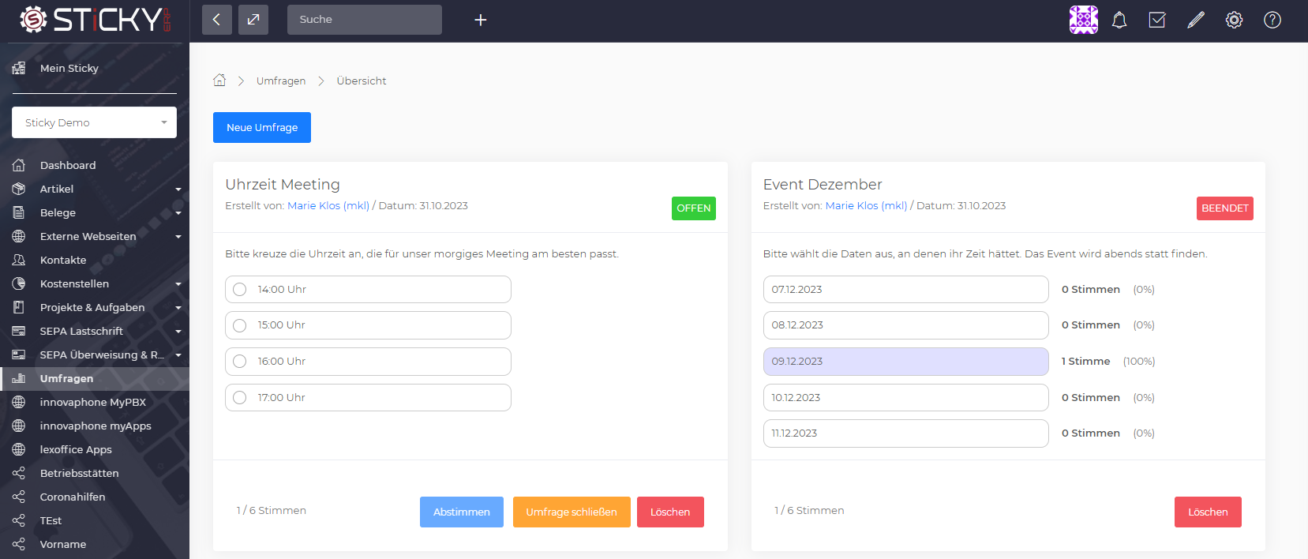Click the Betriebsstätten share icon
Viewport: 1308px width, 559px height.
[x=19, y=473]
